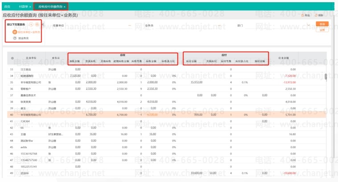Close the 应收应付余额查询 tab

[65, 7]
